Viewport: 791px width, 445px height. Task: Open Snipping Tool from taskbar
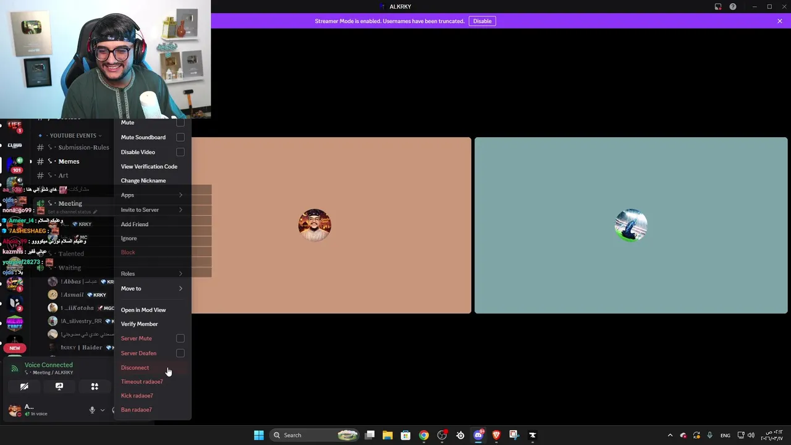click(514, 435)
